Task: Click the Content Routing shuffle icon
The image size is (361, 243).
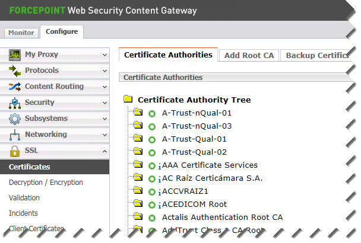Action: 15,87
